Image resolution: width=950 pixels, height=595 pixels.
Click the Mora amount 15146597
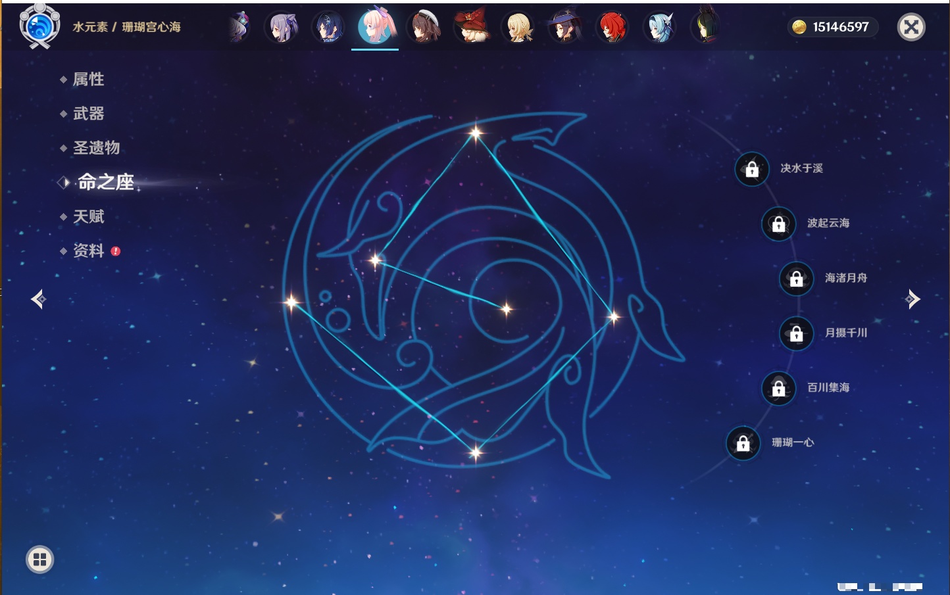pos(841,27)
